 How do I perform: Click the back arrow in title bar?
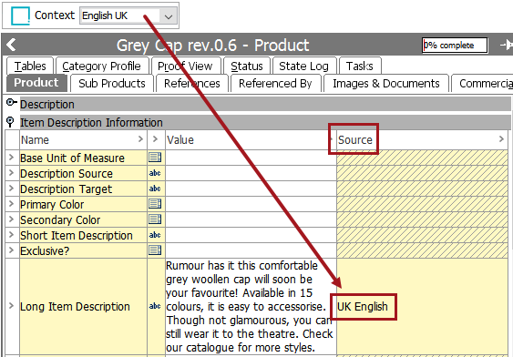click(x=11, y=45)
